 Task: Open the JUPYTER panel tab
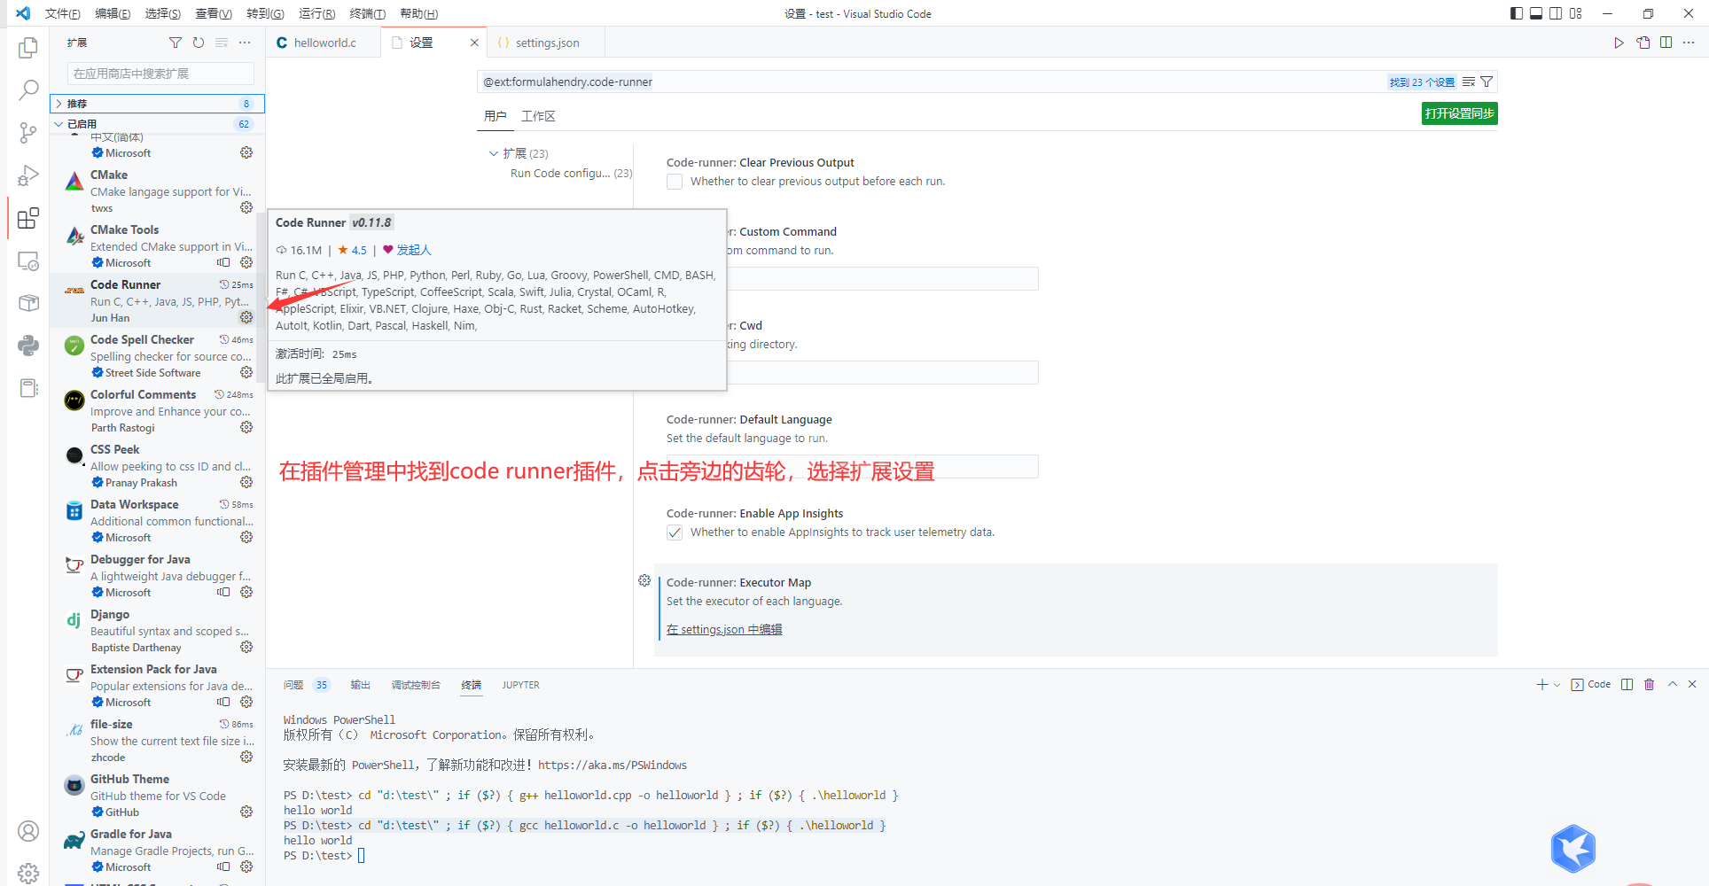[520, 685]
